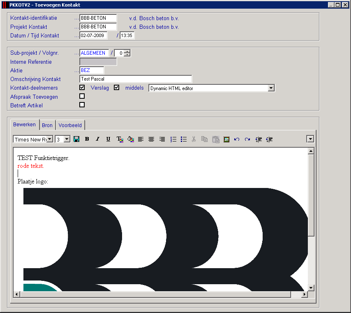Decrease the paragraph indent

tap(269, 139)
